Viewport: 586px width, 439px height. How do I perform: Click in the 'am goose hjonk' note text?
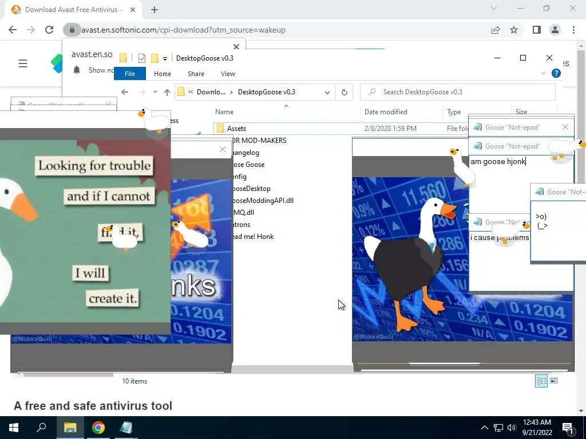click(x=498, y=162)
